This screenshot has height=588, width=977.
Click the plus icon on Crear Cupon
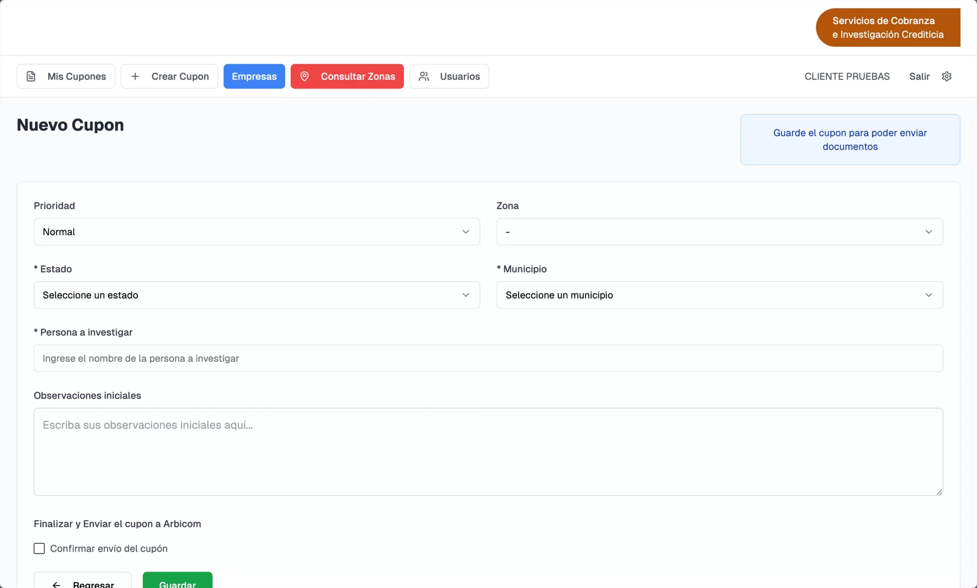(x=135, y=76)
